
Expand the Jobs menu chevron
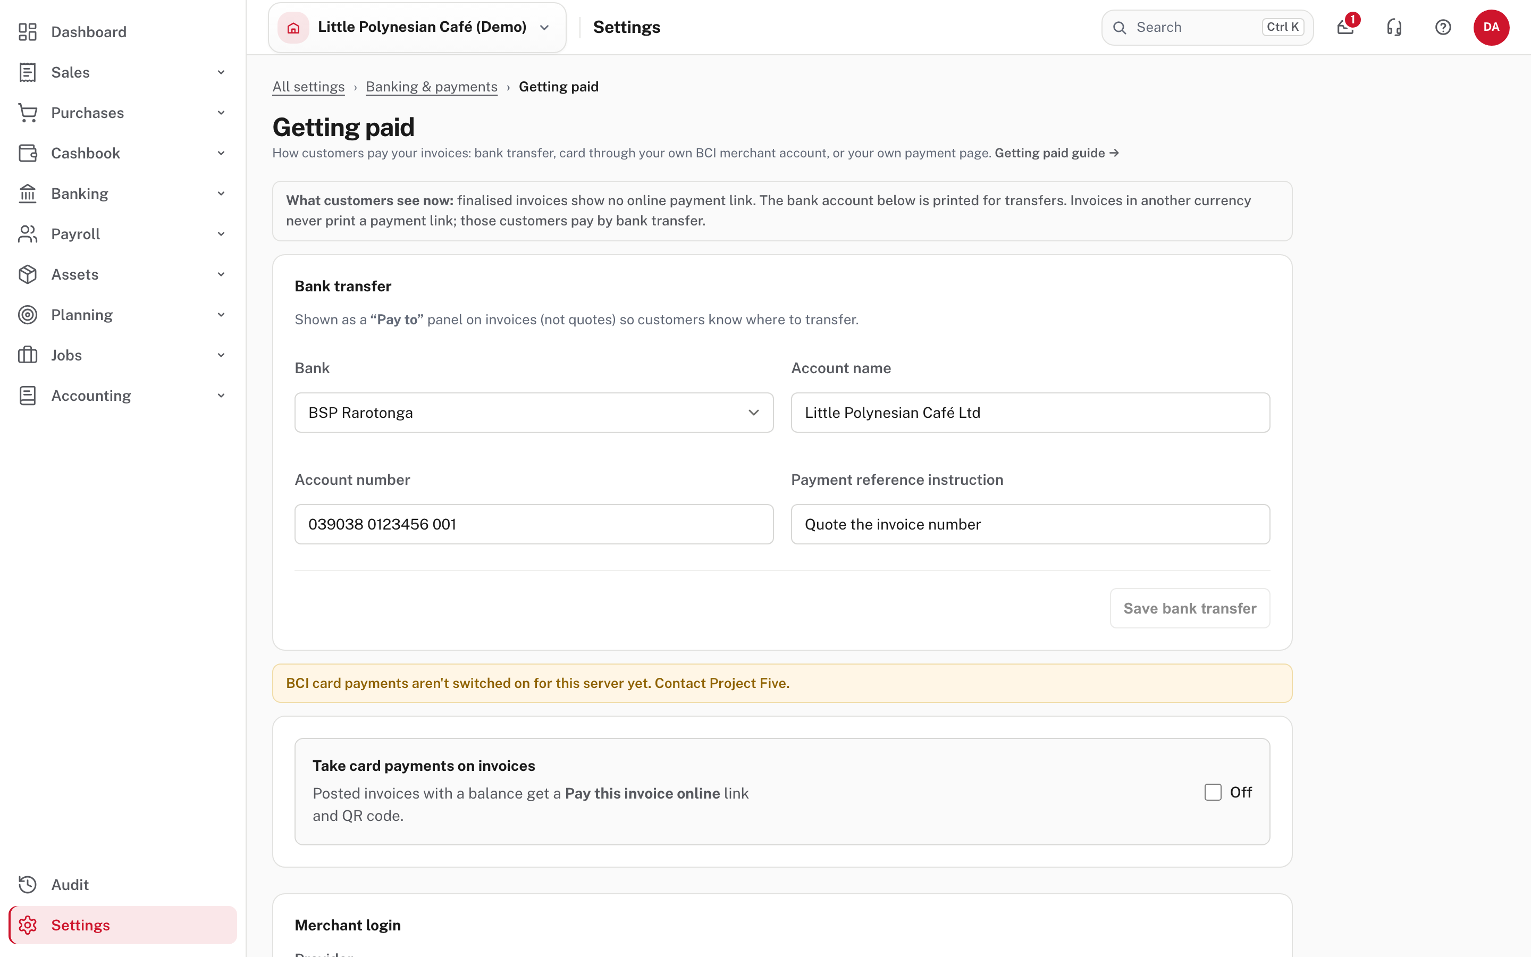221,355
